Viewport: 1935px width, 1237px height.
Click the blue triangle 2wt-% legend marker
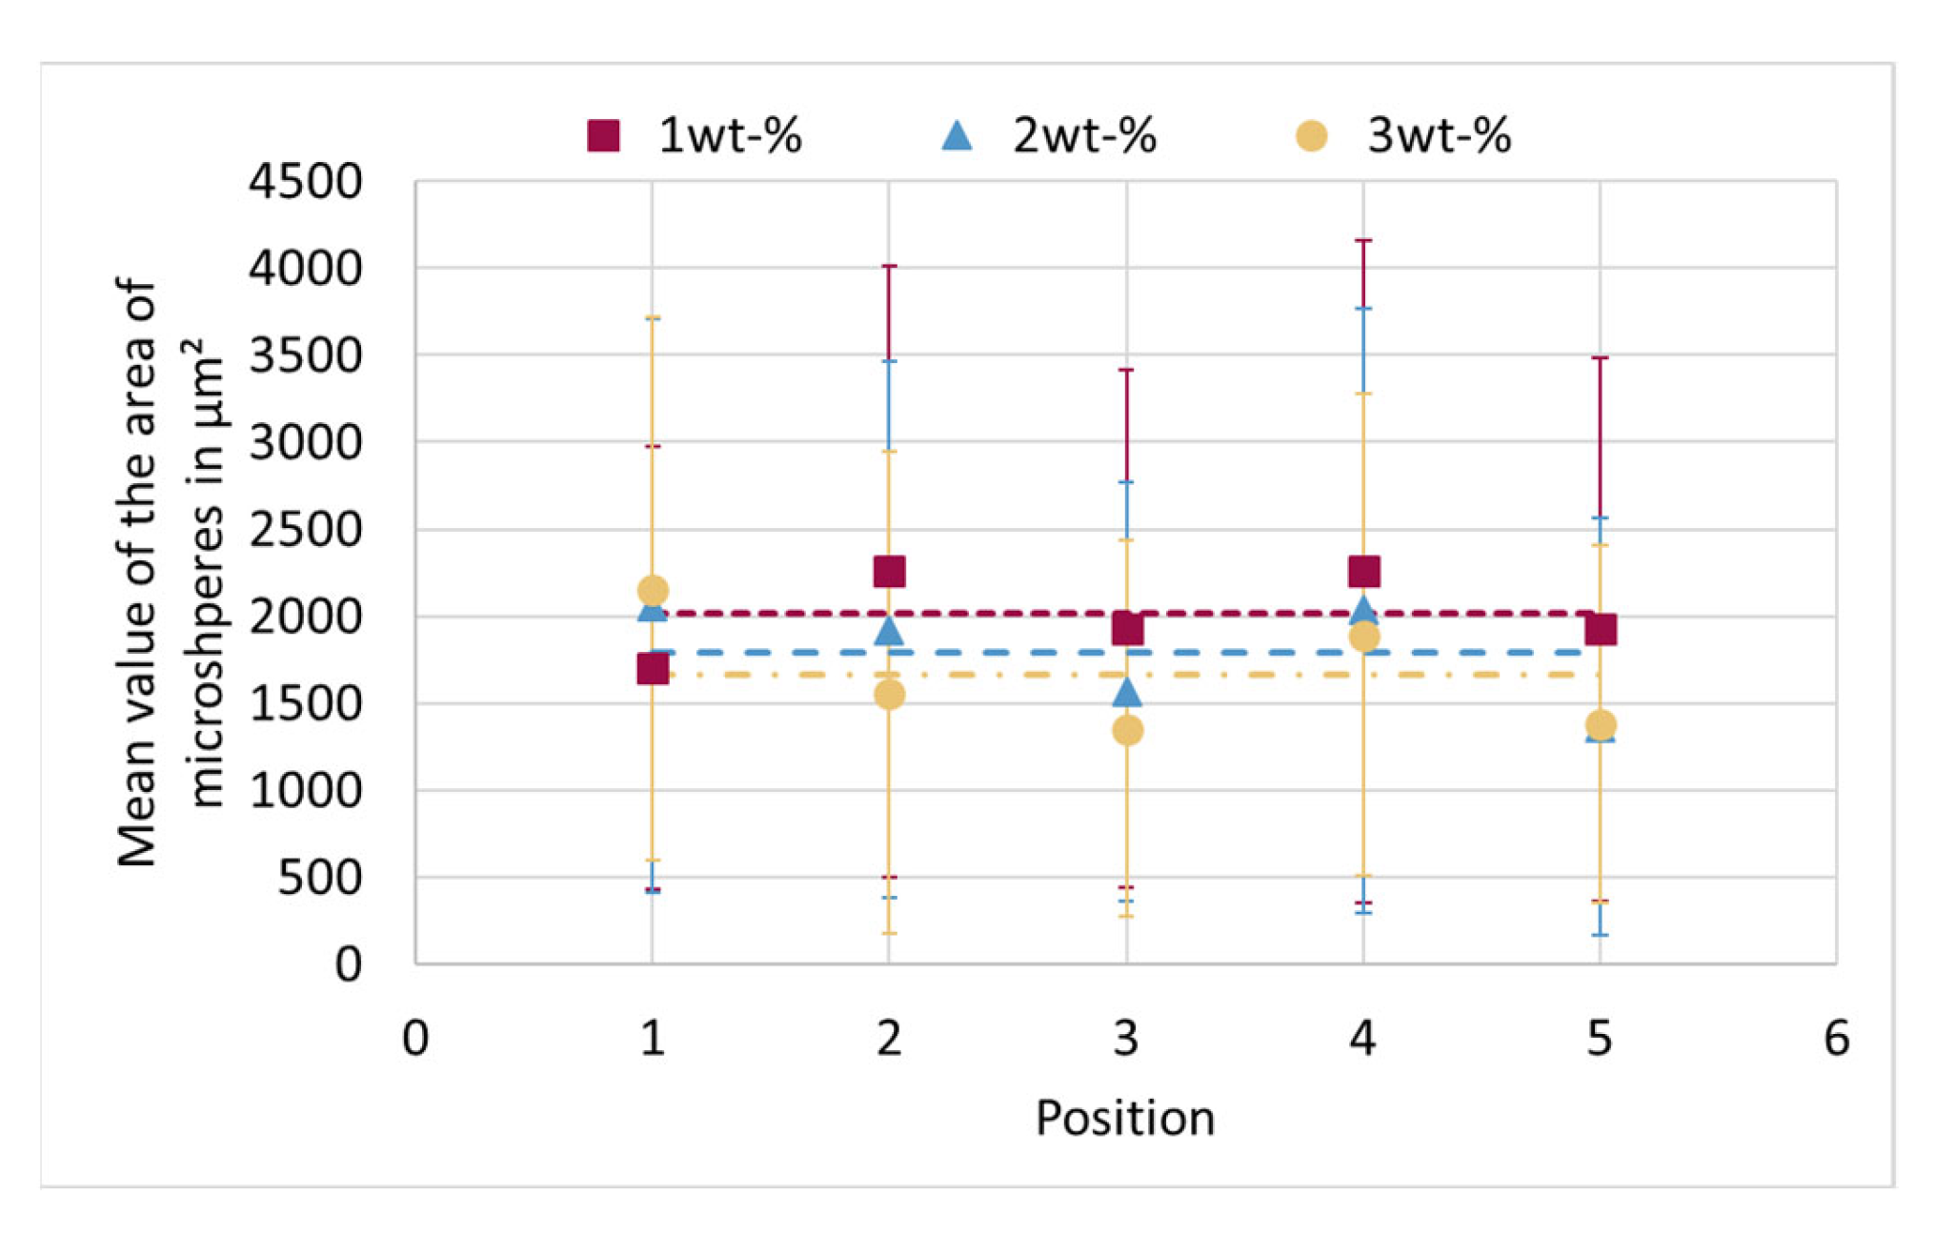click(x=957, y=136)
